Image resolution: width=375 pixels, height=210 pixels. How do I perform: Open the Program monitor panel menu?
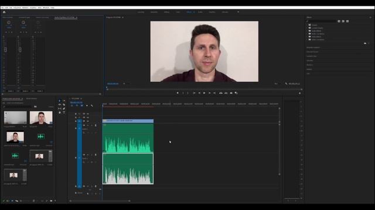click(x=123, y=17)
